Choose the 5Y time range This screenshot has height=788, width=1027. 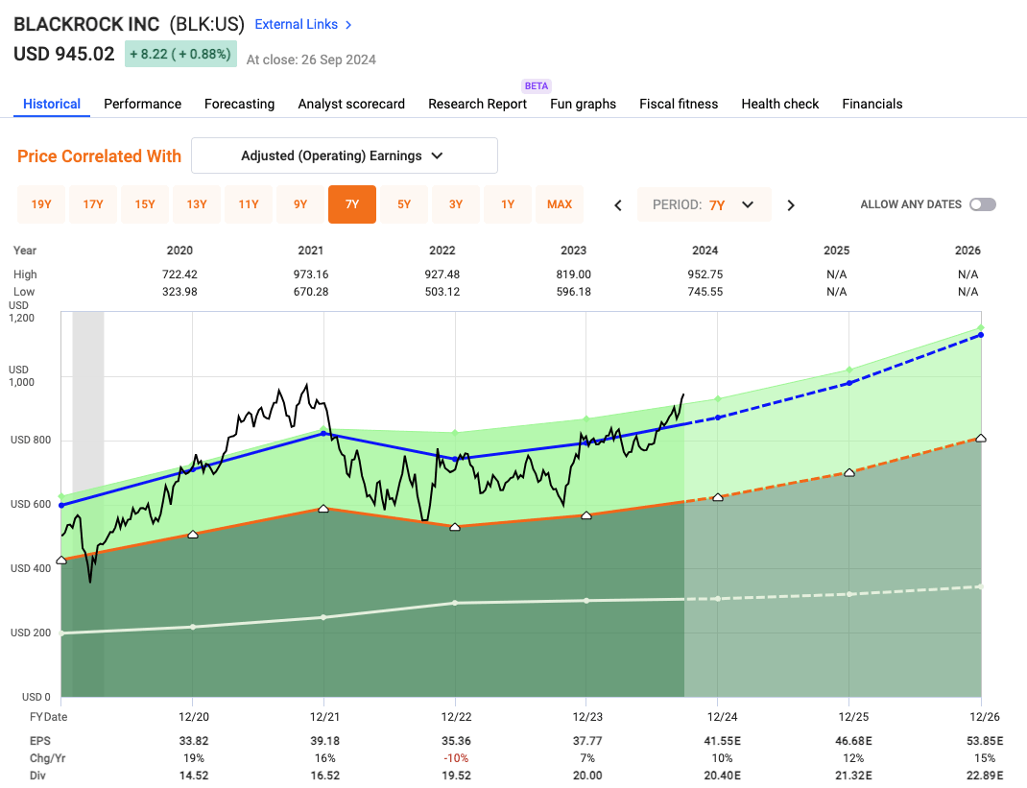[404, 204]
